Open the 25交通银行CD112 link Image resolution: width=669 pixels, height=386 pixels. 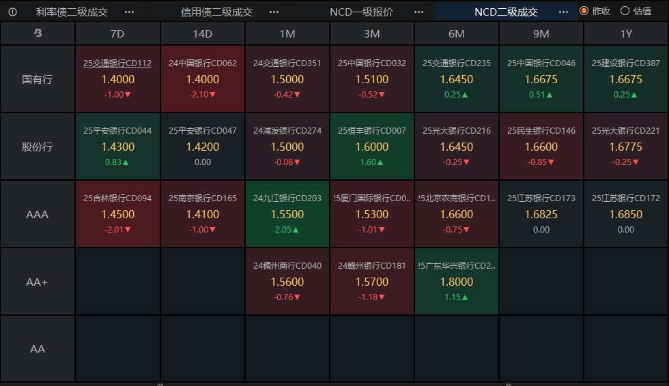pos(117,63)
